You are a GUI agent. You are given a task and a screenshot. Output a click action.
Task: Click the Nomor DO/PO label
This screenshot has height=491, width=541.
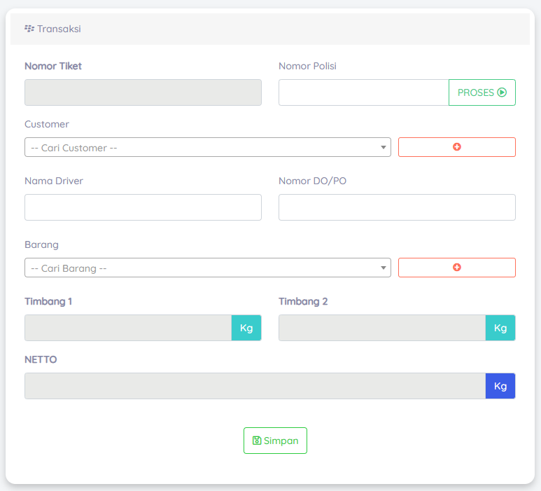pyautogui.click(x=313, y=181)
